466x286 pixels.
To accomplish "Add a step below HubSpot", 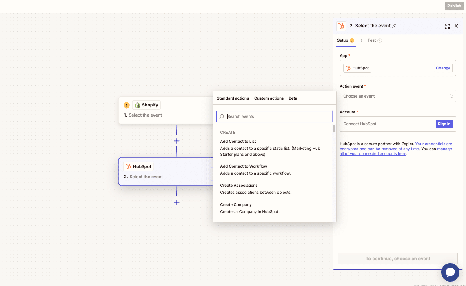I will [x=177, y=202].
